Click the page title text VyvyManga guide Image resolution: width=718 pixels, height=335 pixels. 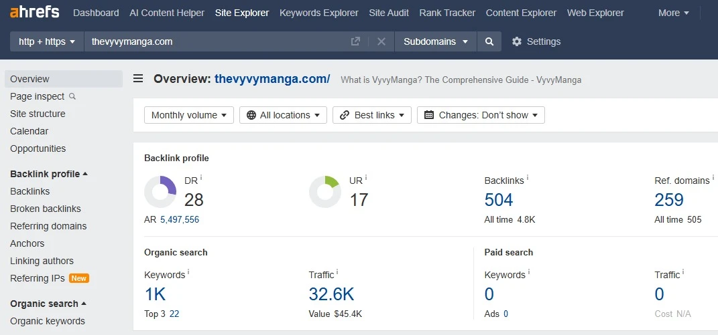pyautogui.click(x=461, y=80)
